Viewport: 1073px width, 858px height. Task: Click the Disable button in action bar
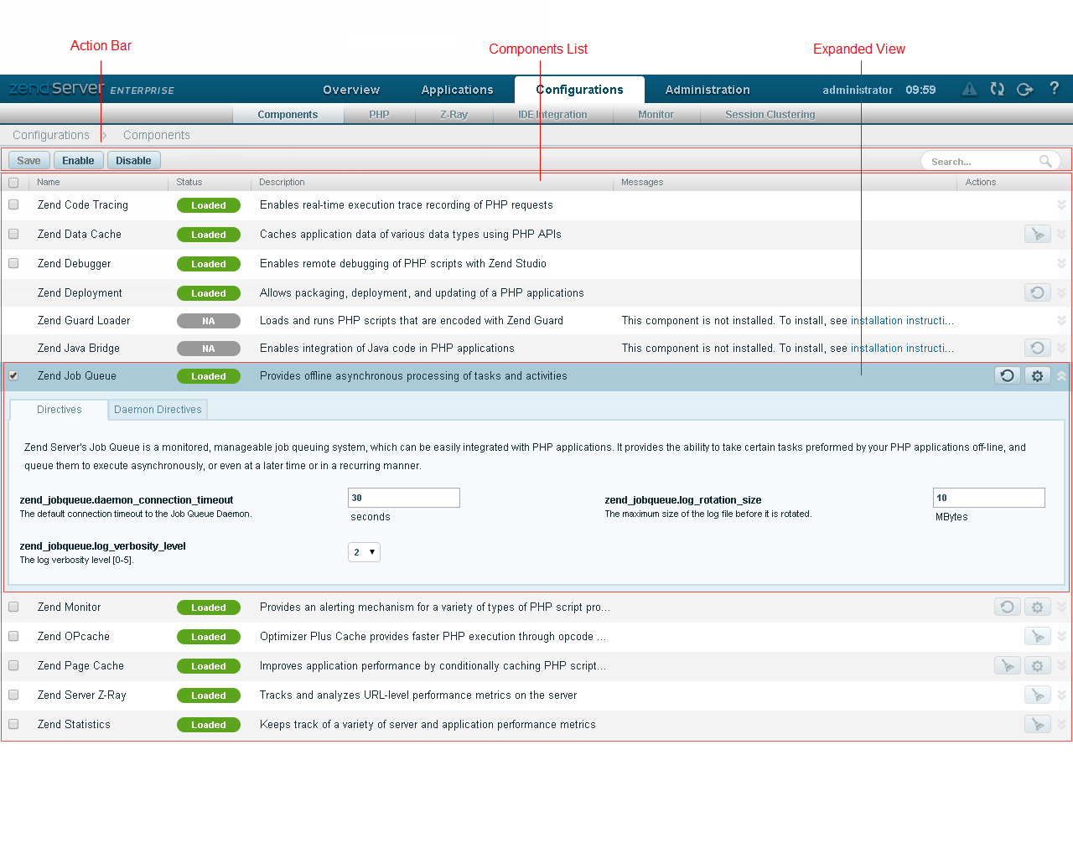pyautogui.click(x=133, y=161)
